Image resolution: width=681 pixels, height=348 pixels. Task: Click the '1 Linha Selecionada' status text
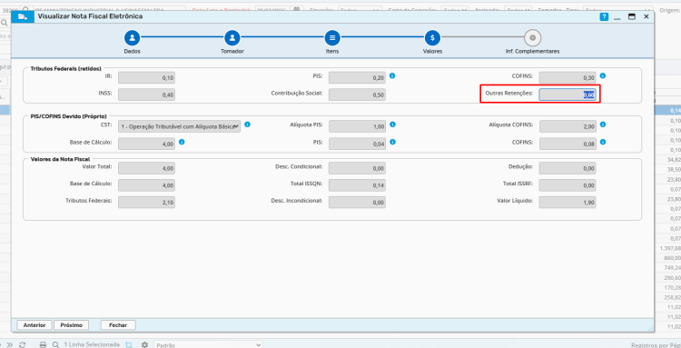coord(92,344)
